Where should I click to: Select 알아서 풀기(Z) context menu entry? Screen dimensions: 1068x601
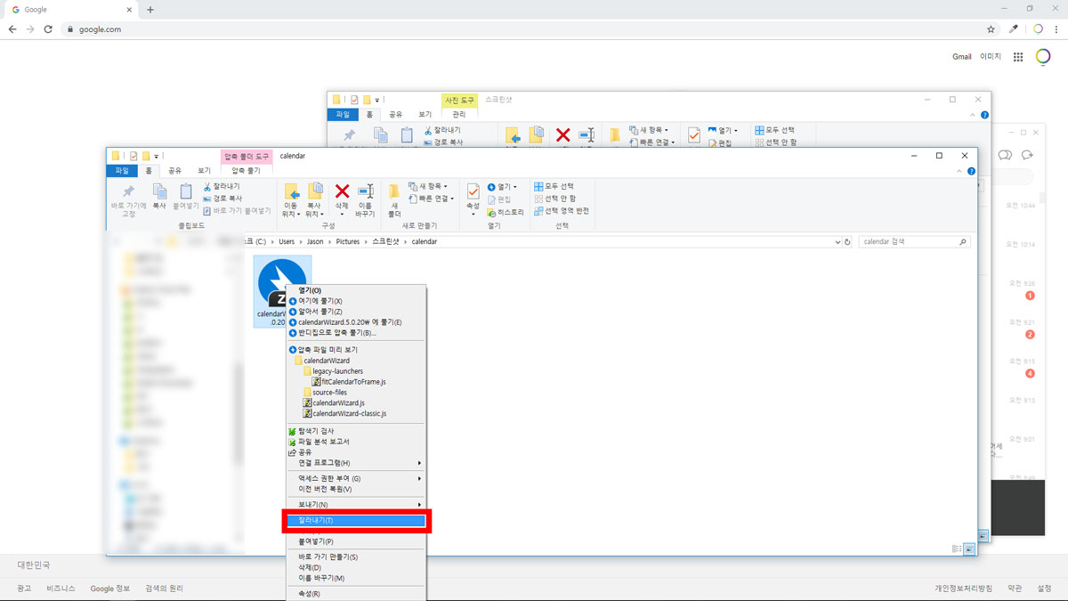pos(356,312)
